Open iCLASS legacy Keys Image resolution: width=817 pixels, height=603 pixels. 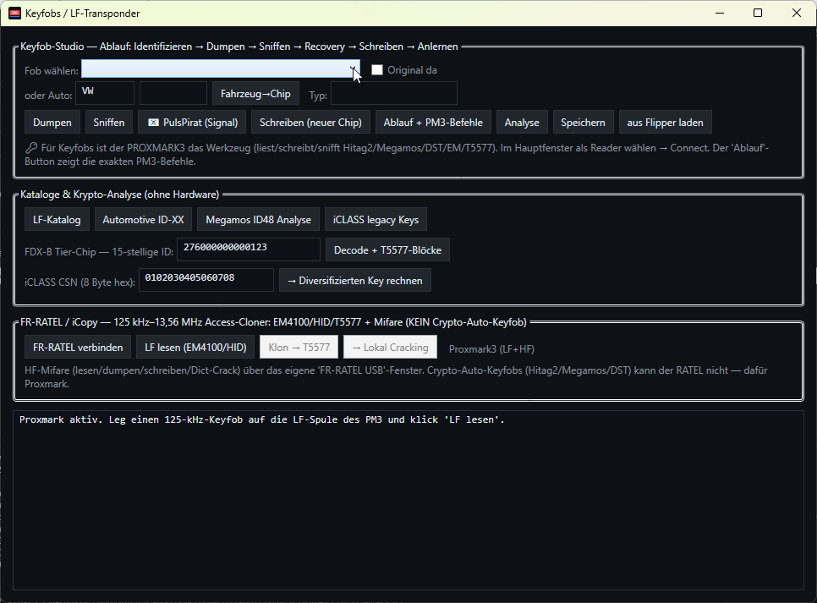[376, 219]
